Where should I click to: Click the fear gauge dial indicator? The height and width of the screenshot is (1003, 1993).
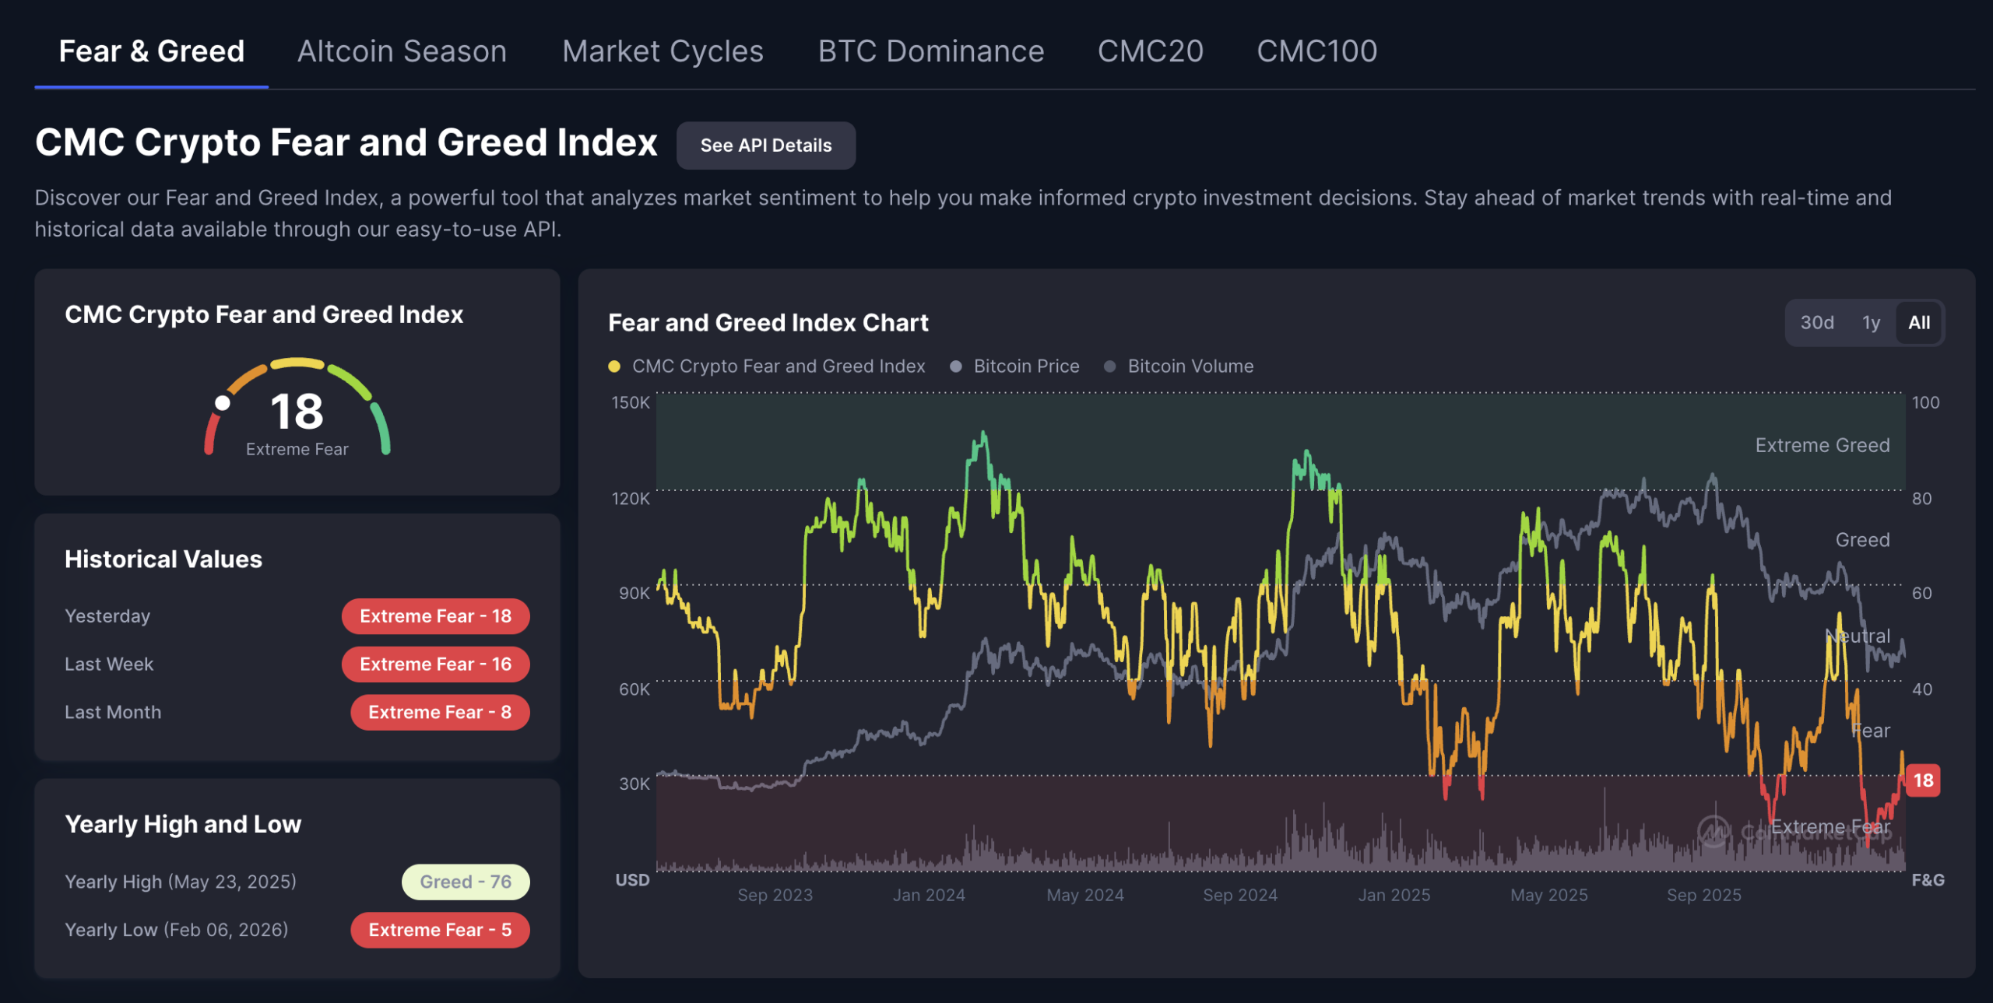click(x=223, y=403)
